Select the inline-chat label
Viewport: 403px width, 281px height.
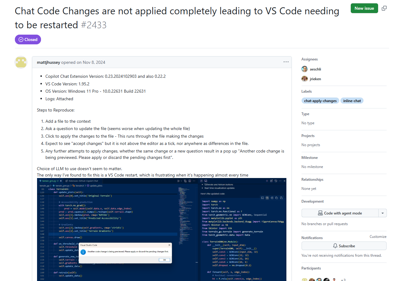352,101
